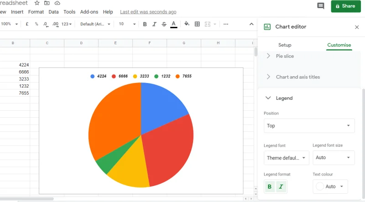Select cell containing 1232
Viewport: 365px width, 202px height.
(15, 86)
